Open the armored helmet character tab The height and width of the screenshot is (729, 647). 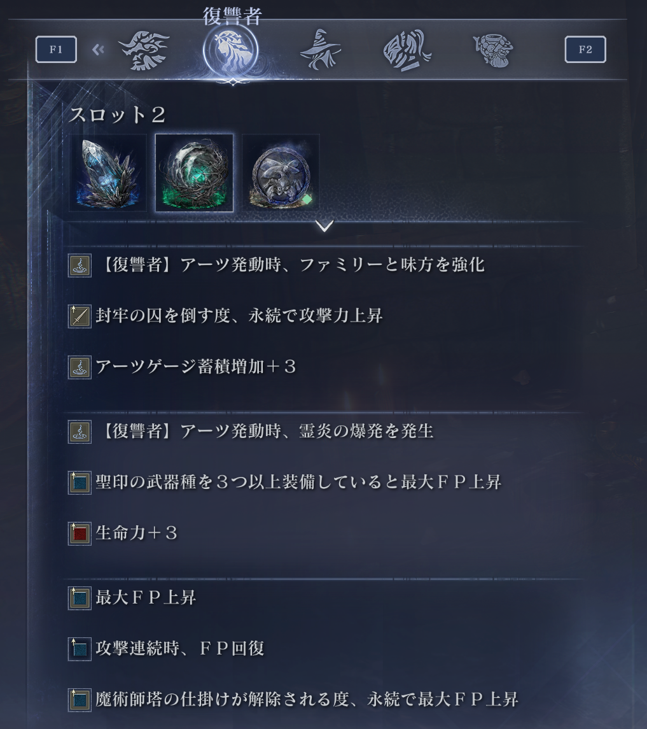click(407, 50)
